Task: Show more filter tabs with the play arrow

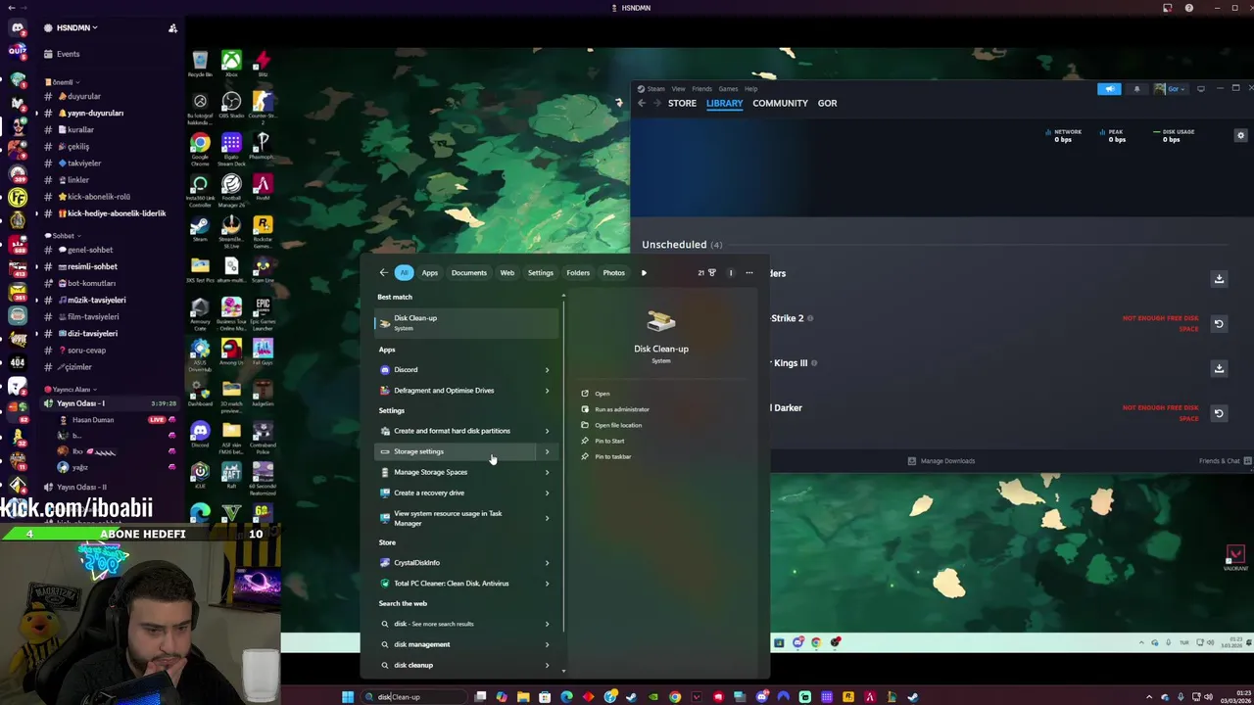Action: (x=644, y=272)
